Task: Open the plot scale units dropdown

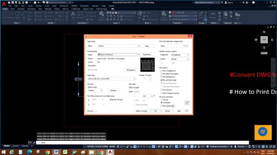Action: pos(148,96)
